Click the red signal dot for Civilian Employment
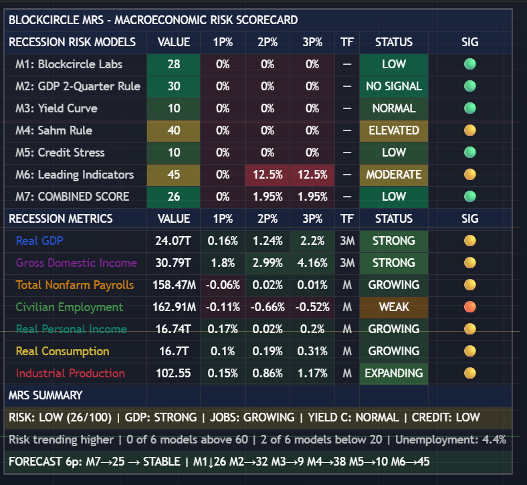The image size is (527, 485). pos(470,307)
